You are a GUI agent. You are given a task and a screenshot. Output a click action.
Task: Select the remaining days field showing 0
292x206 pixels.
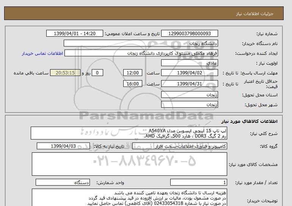(97, 73)
